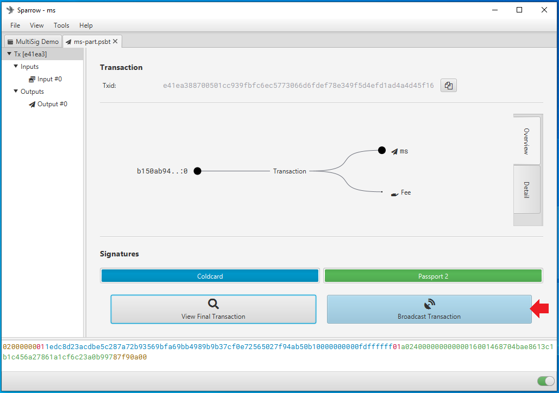Viewport: 559px width, 393px height.
Task: Click the Fee label in diagram
Action: tap(406, 192)
